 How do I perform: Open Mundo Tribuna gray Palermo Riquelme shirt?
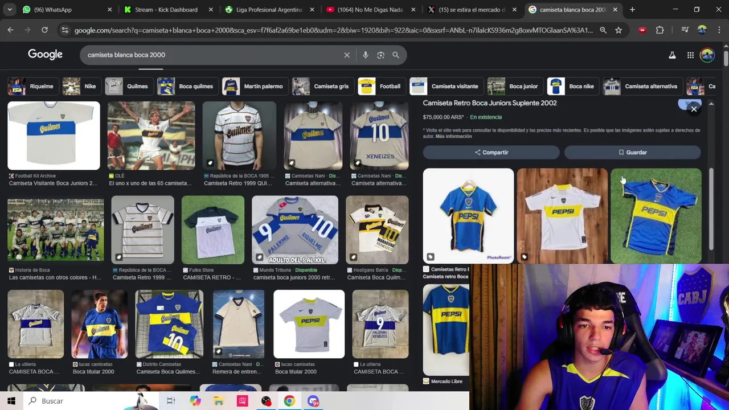pyautogui.click(x=295, y=230)
